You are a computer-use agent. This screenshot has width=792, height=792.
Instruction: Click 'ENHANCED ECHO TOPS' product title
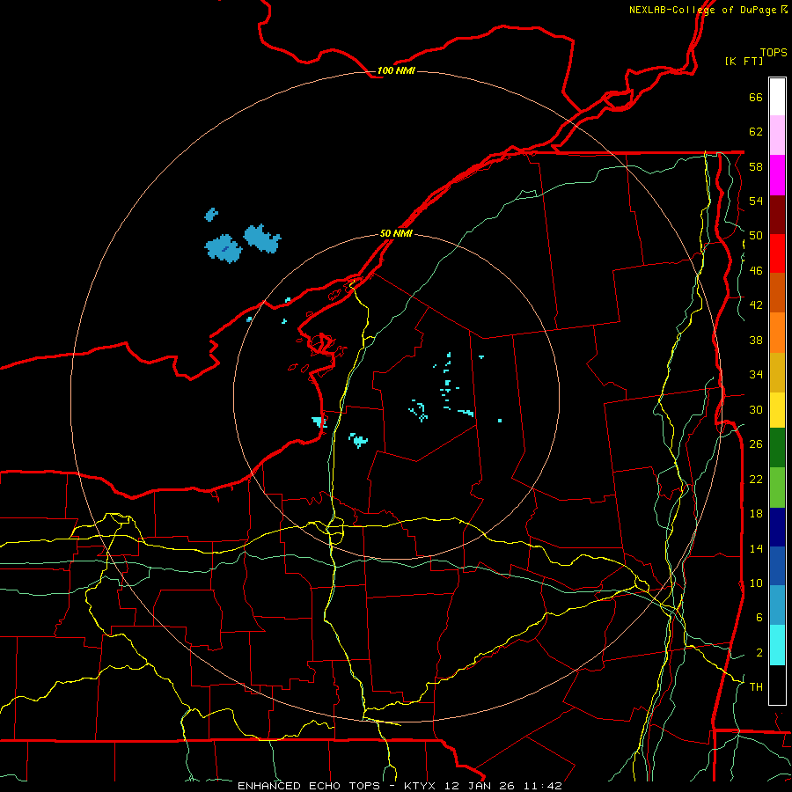pyautogui.click(x=308, y=786)
